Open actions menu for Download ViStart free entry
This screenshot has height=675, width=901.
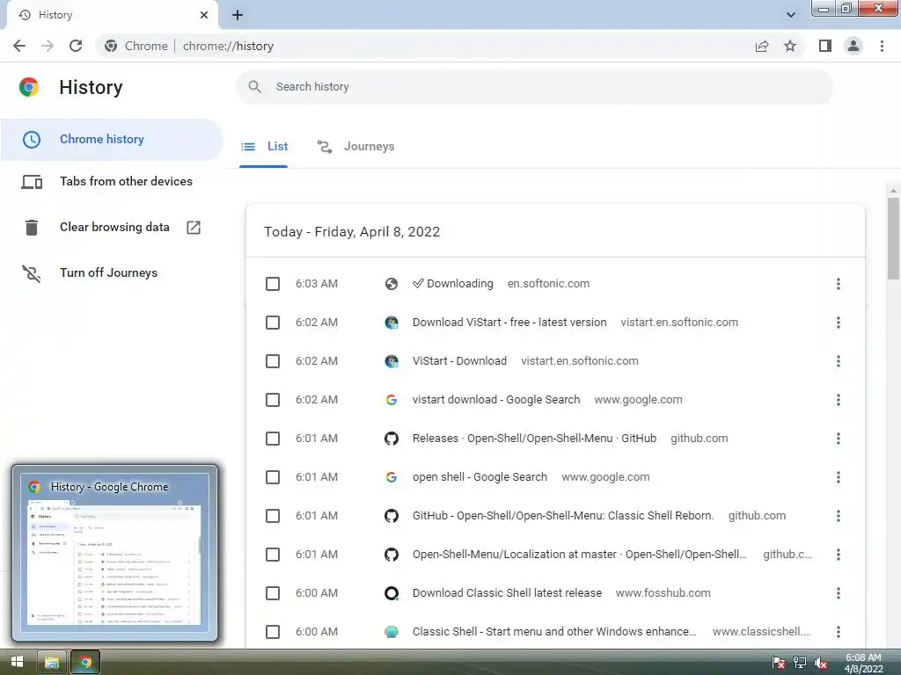[x=839, y=323]
